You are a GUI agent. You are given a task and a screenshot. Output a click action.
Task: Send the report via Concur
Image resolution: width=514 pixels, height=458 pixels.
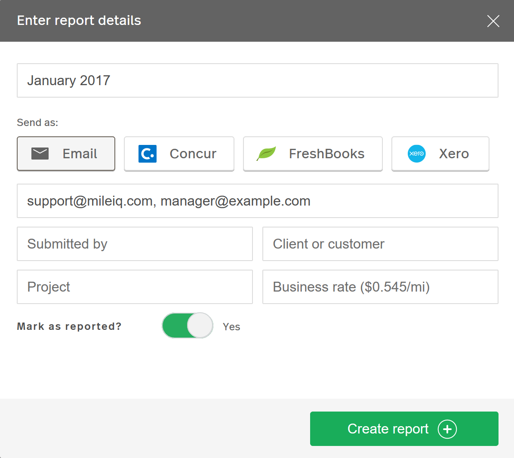coord(179,154)
